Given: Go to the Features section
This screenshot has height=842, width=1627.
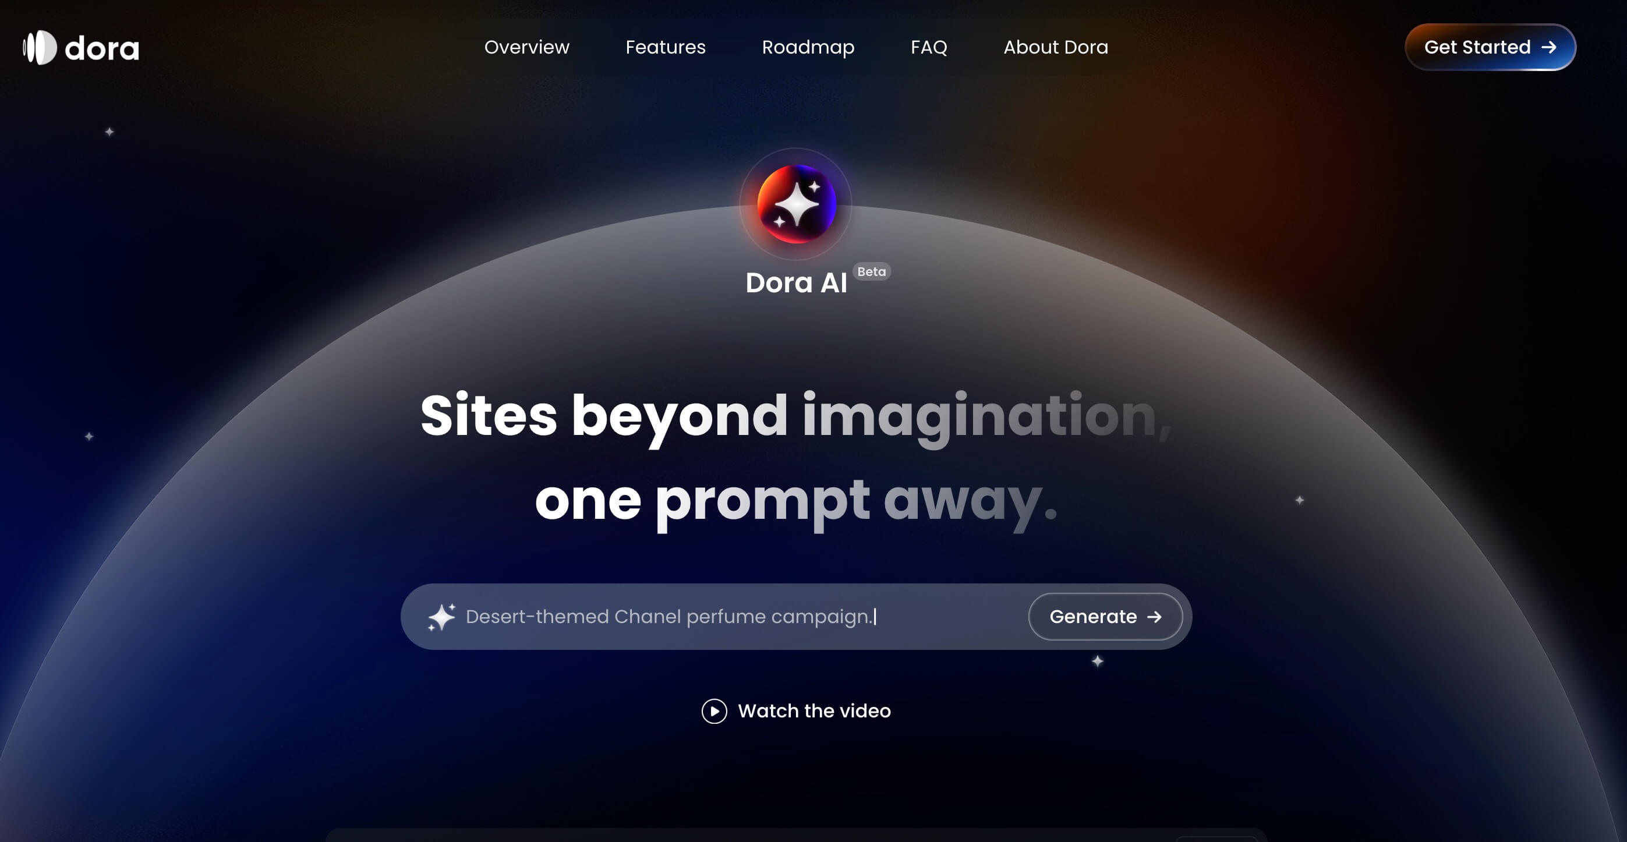Looking at the screenshot, I should coord(665,47).
